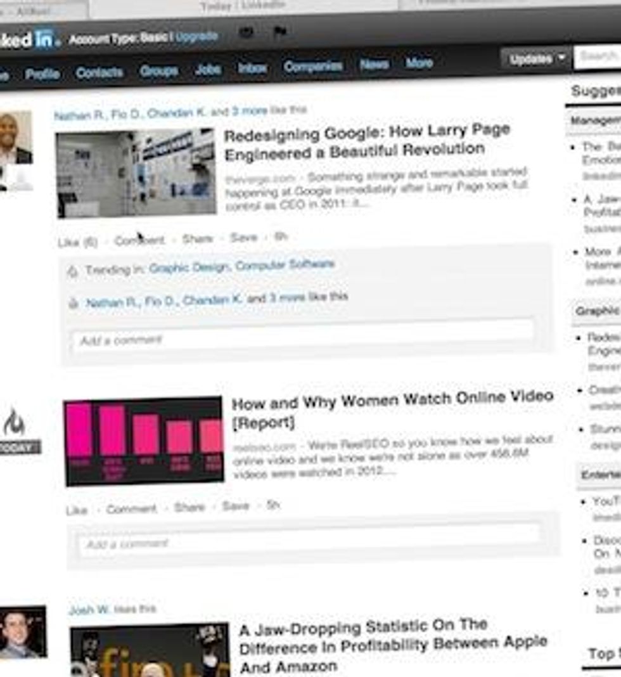
Task: Open the Apple and Amazon article thumbnail
Action: 150,650
